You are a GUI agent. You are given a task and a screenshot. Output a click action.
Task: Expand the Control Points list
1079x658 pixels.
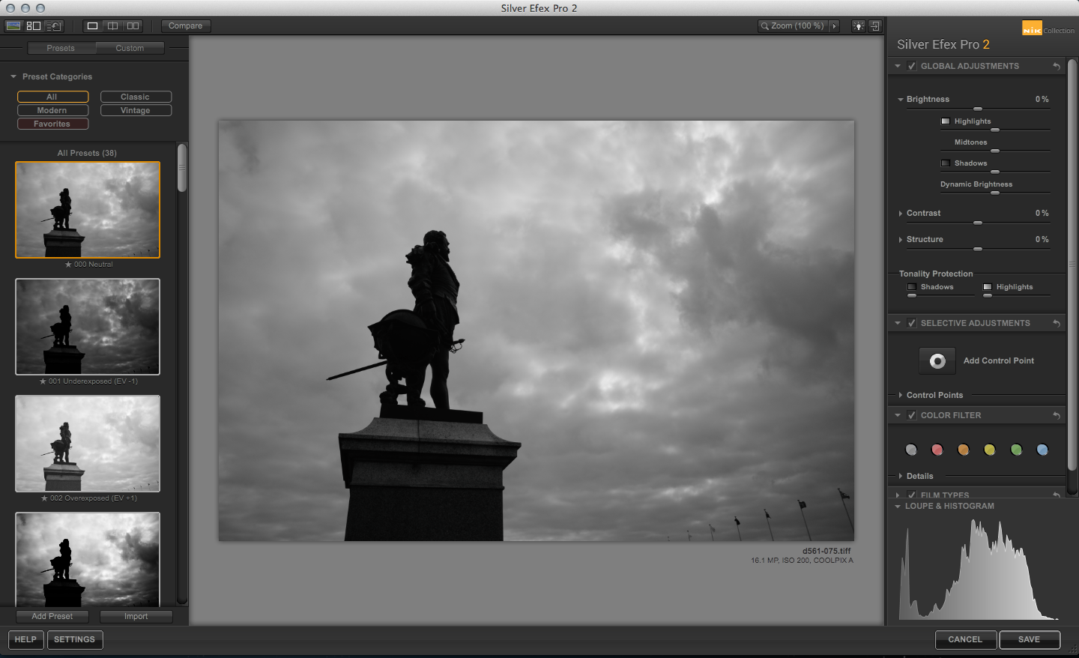coord(901,395)
